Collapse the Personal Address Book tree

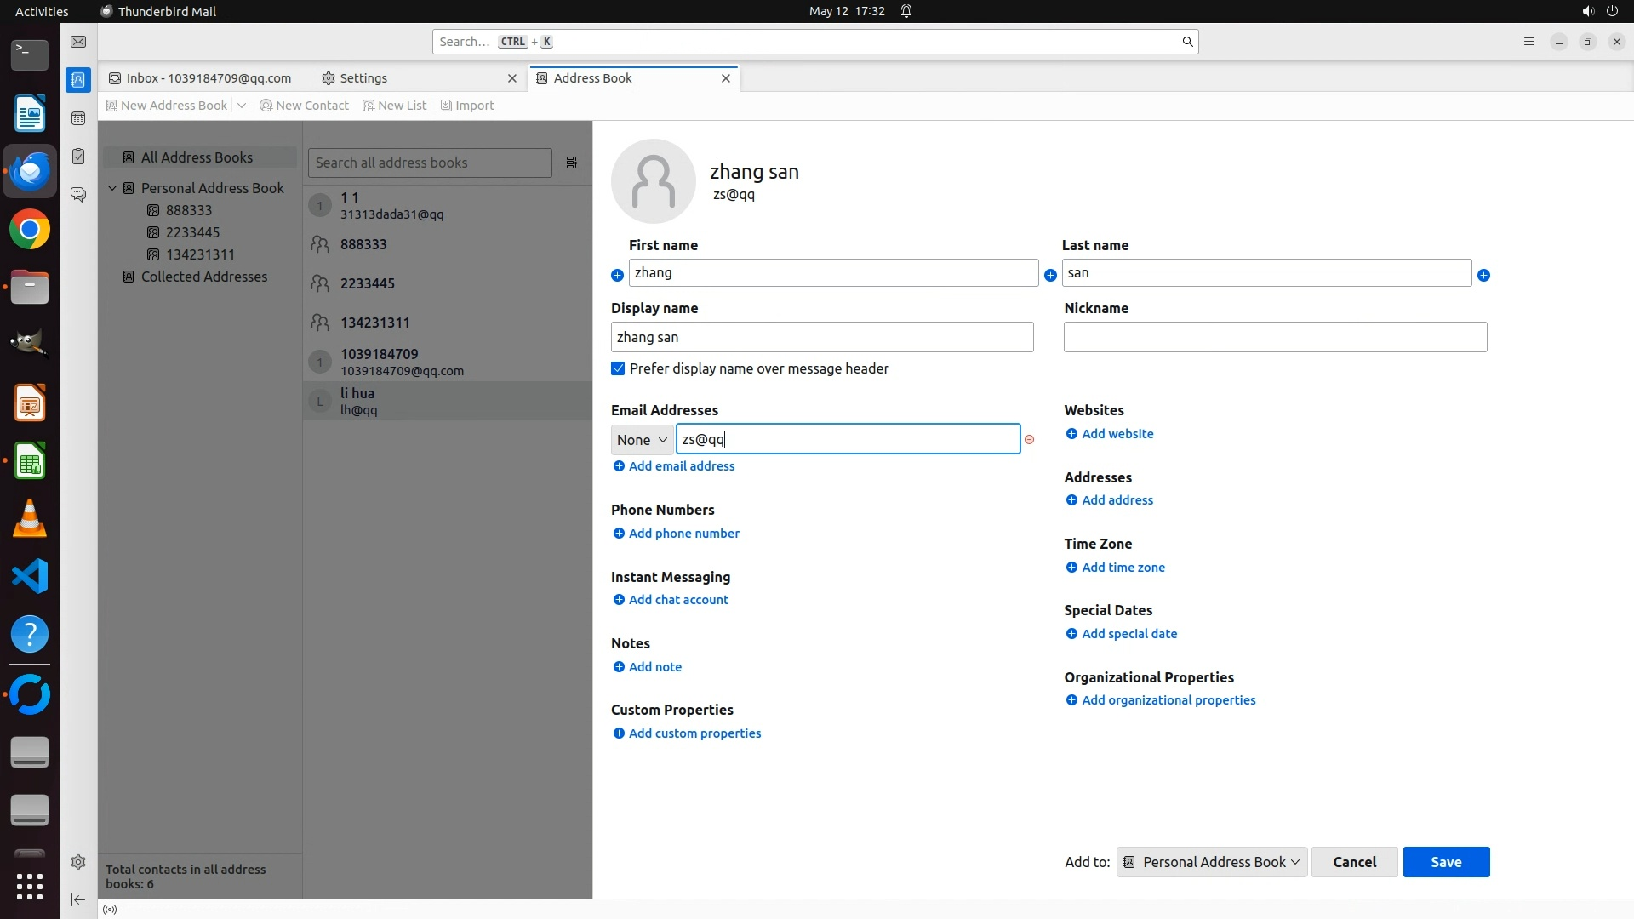(x=112, y=188)
